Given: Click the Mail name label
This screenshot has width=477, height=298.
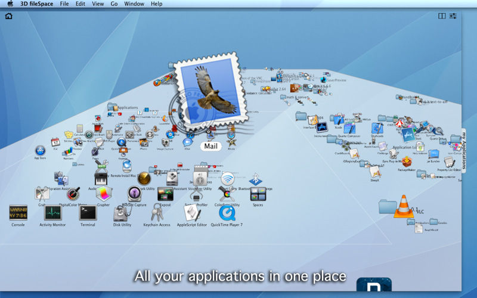Looking at the screenshot, I should (211, 146).
